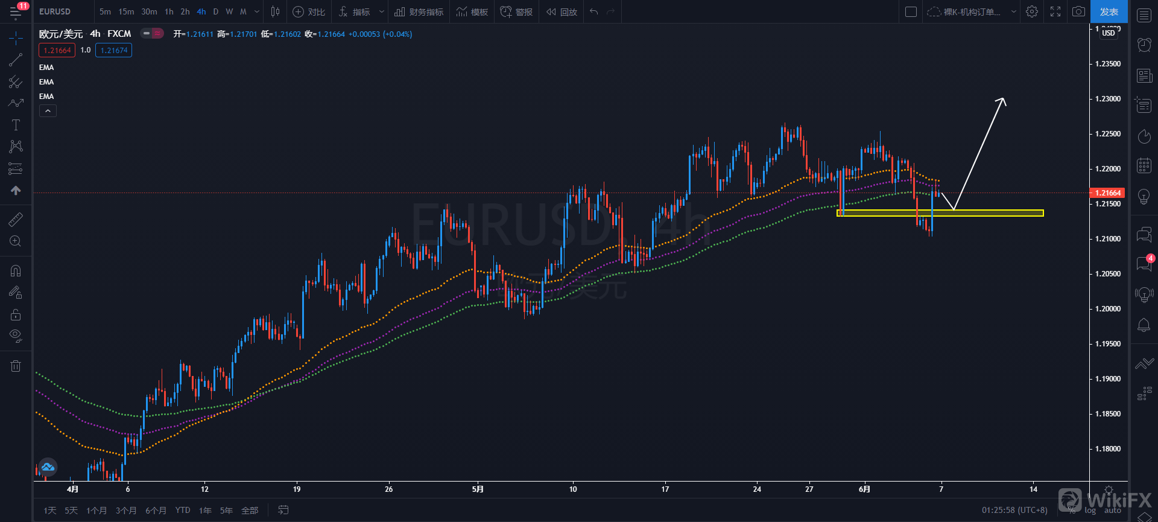Click the blue 发表 publish button
Viewport: 1158px width, 522px height.
point(1109,11)
